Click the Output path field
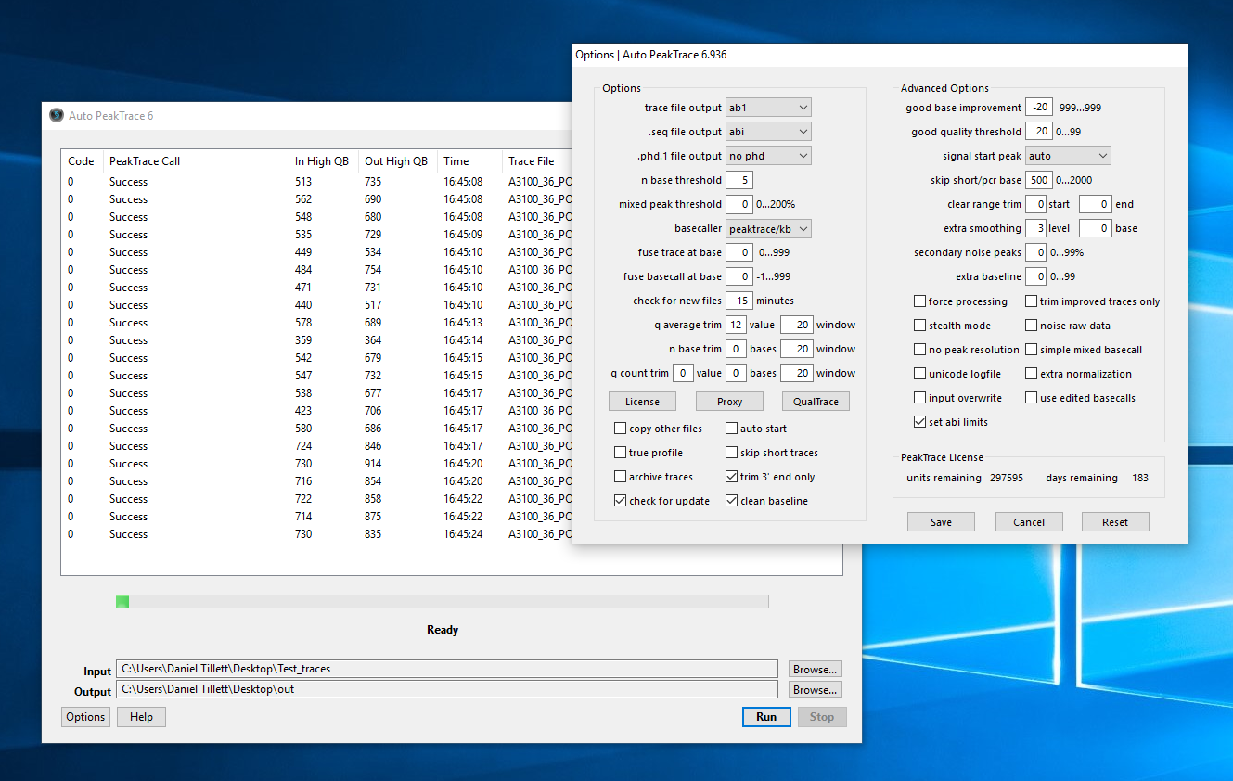The width and height of the screenshot is (1233, 781). tap(446, 690)
